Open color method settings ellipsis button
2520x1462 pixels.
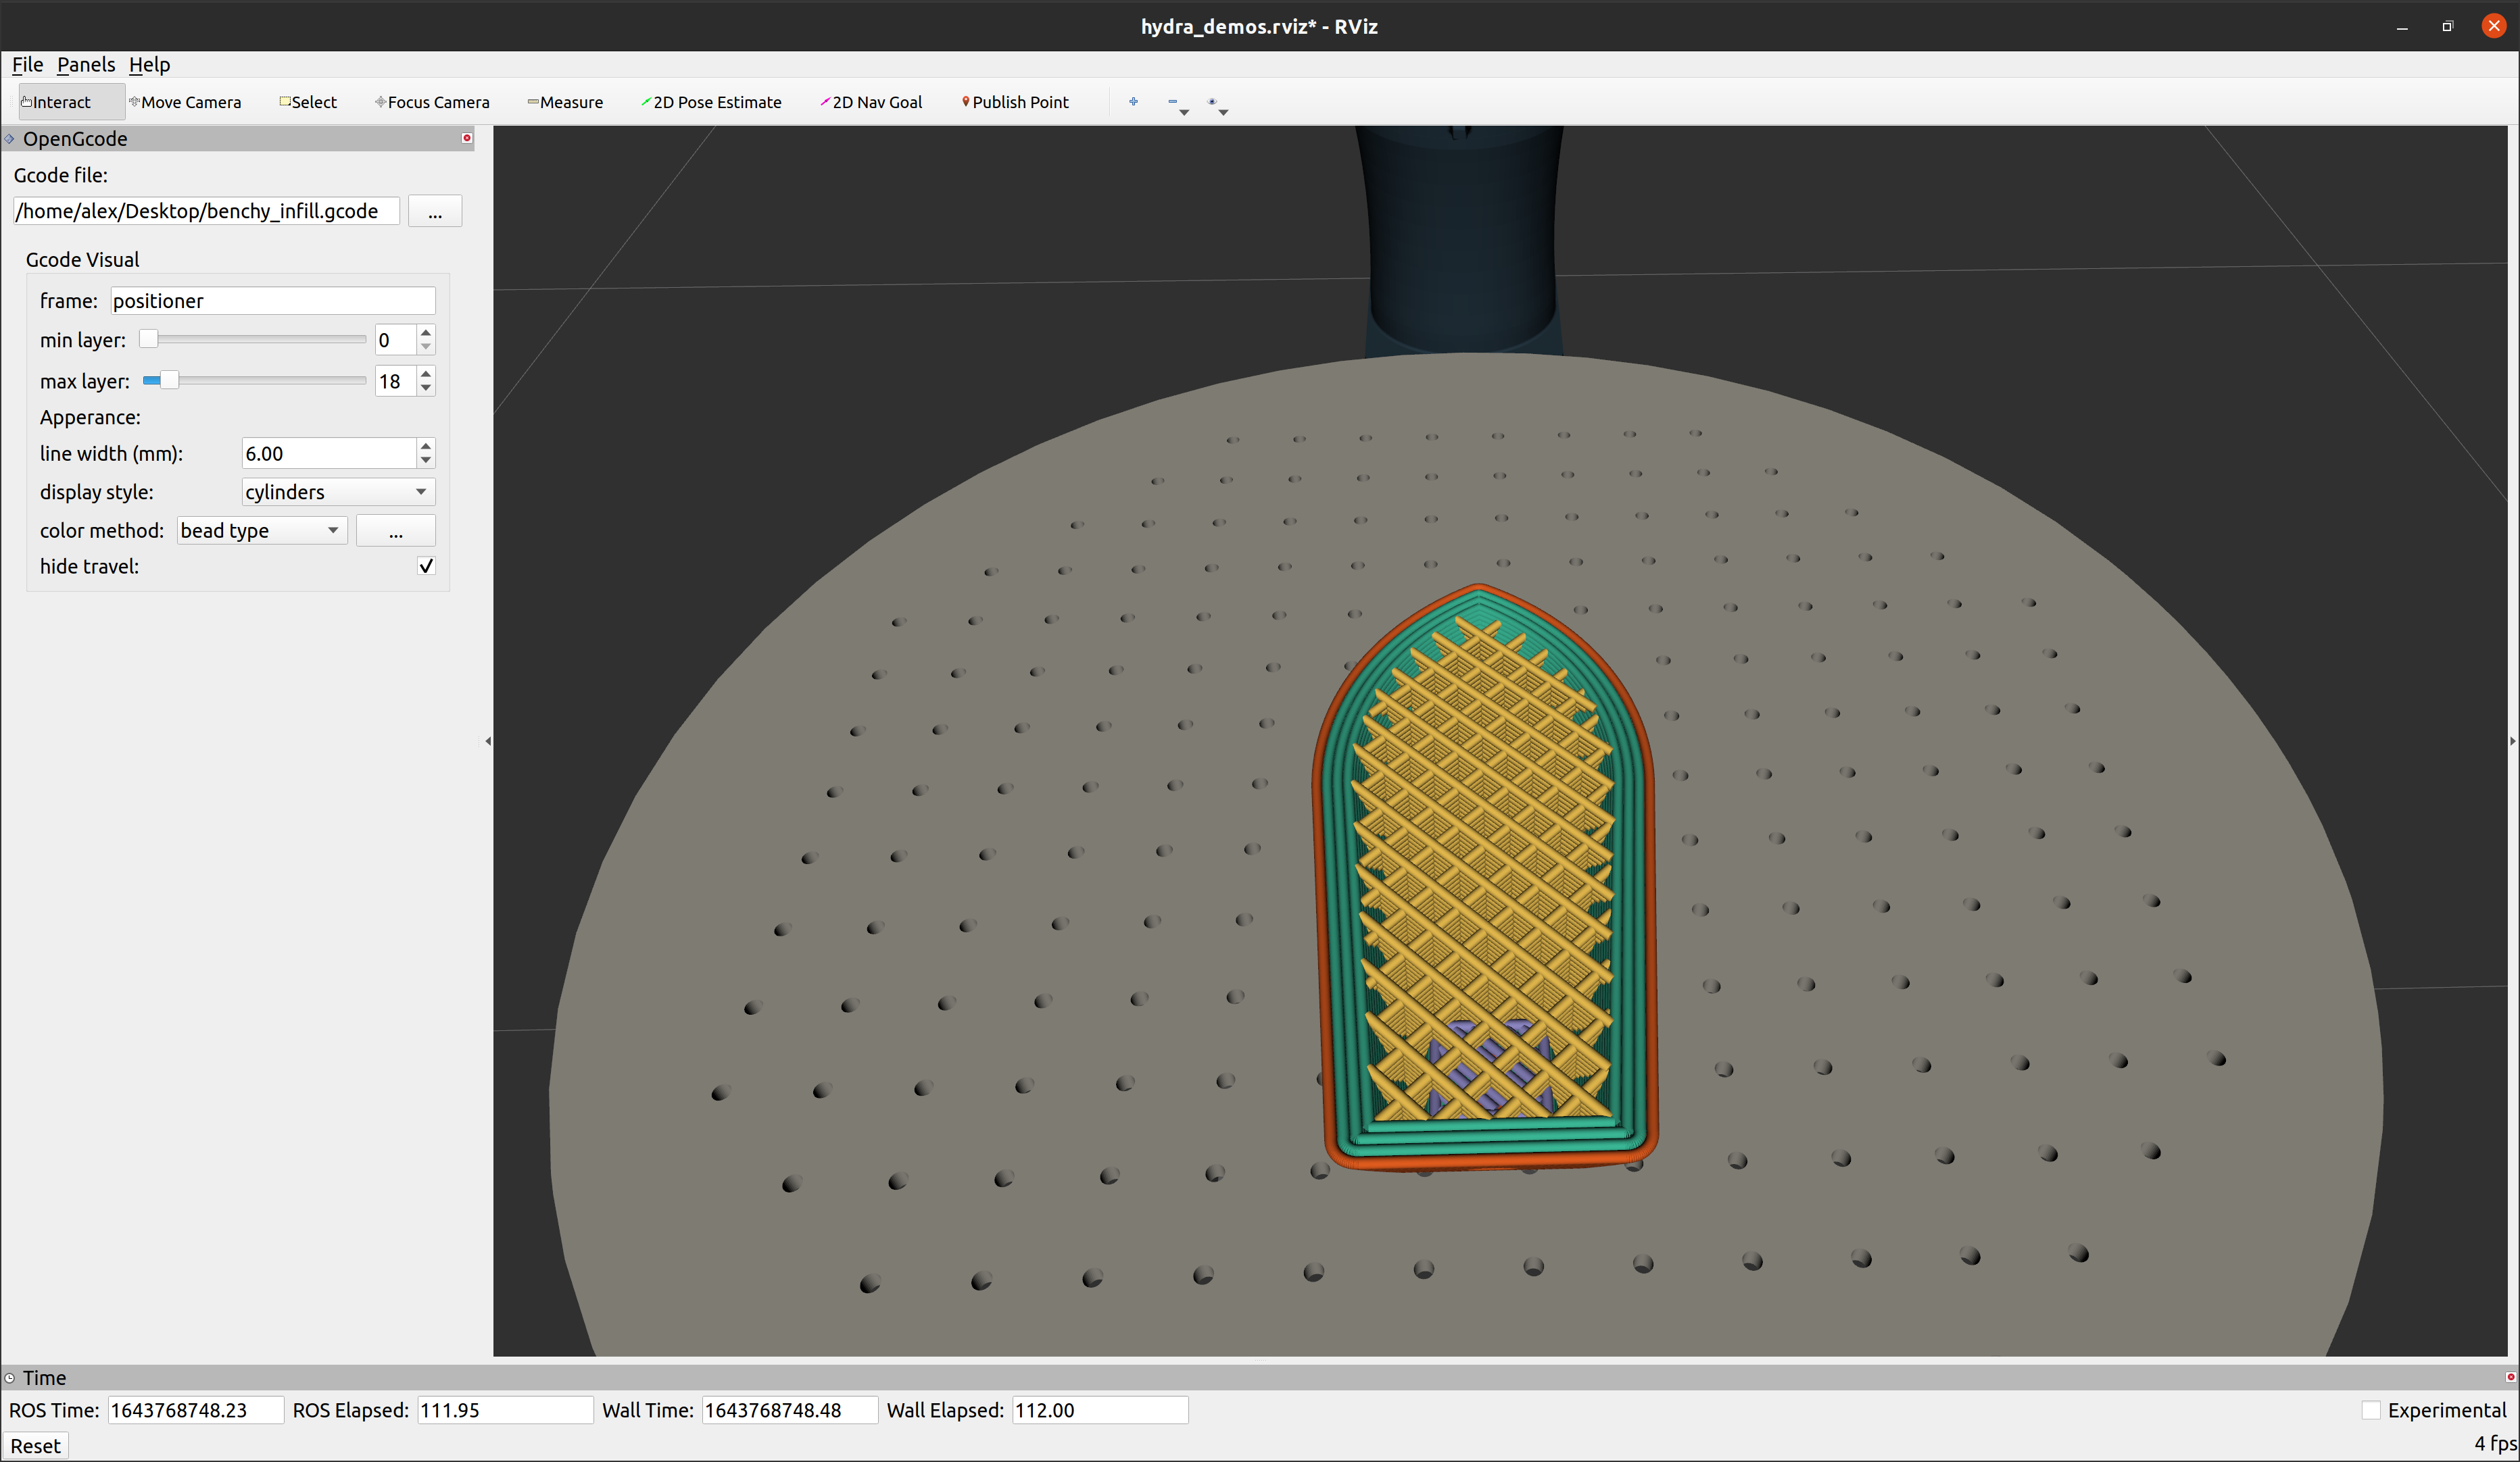pos(396,530)
